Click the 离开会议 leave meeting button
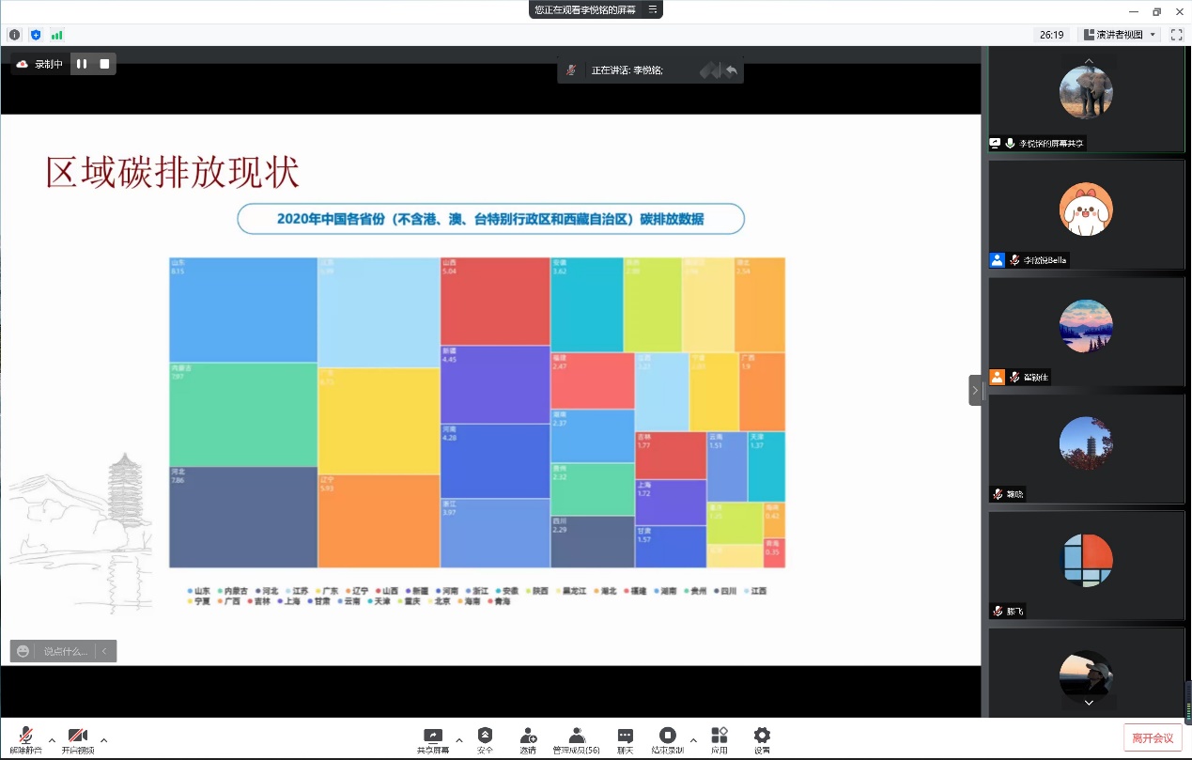1192x760 pixels. coord(1153,737)
